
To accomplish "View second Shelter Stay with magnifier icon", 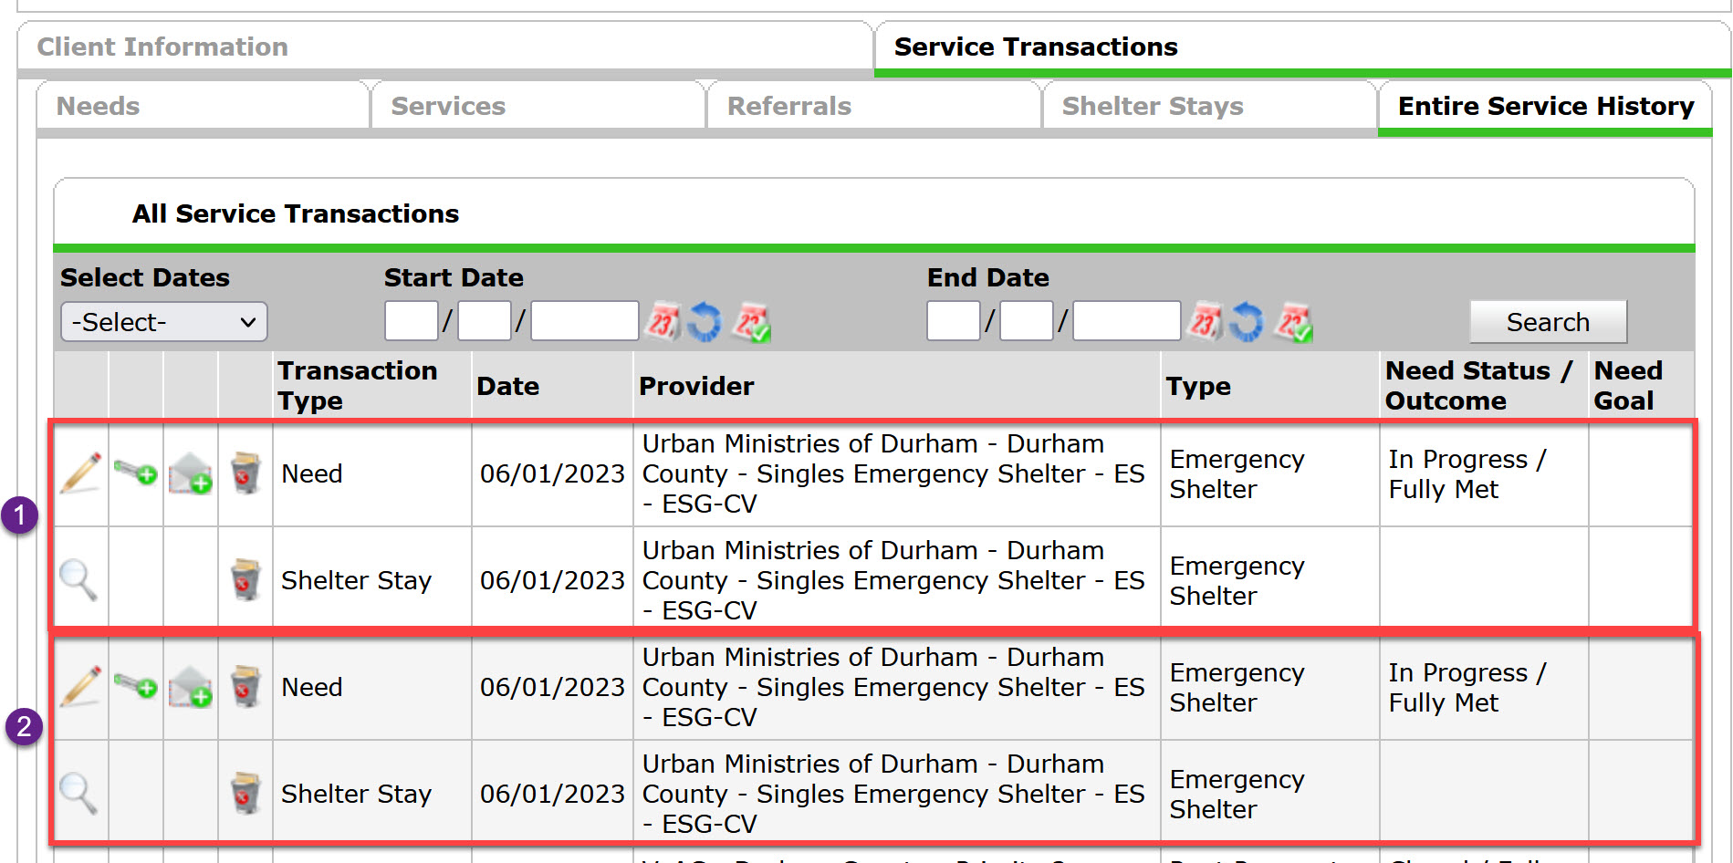I will point(78,794).
